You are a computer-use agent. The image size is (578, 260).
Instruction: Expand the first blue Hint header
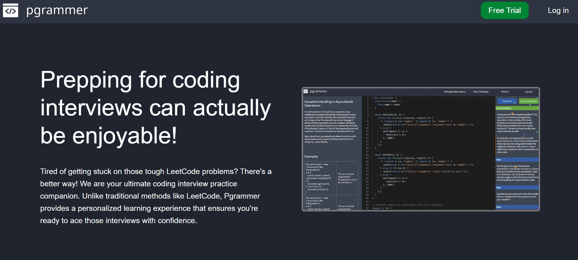(x=517, y=160)
